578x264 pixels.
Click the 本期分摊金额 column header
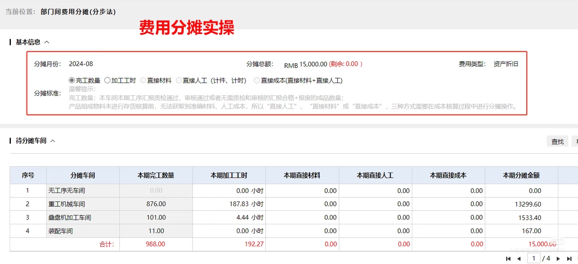tap(521, 175)
